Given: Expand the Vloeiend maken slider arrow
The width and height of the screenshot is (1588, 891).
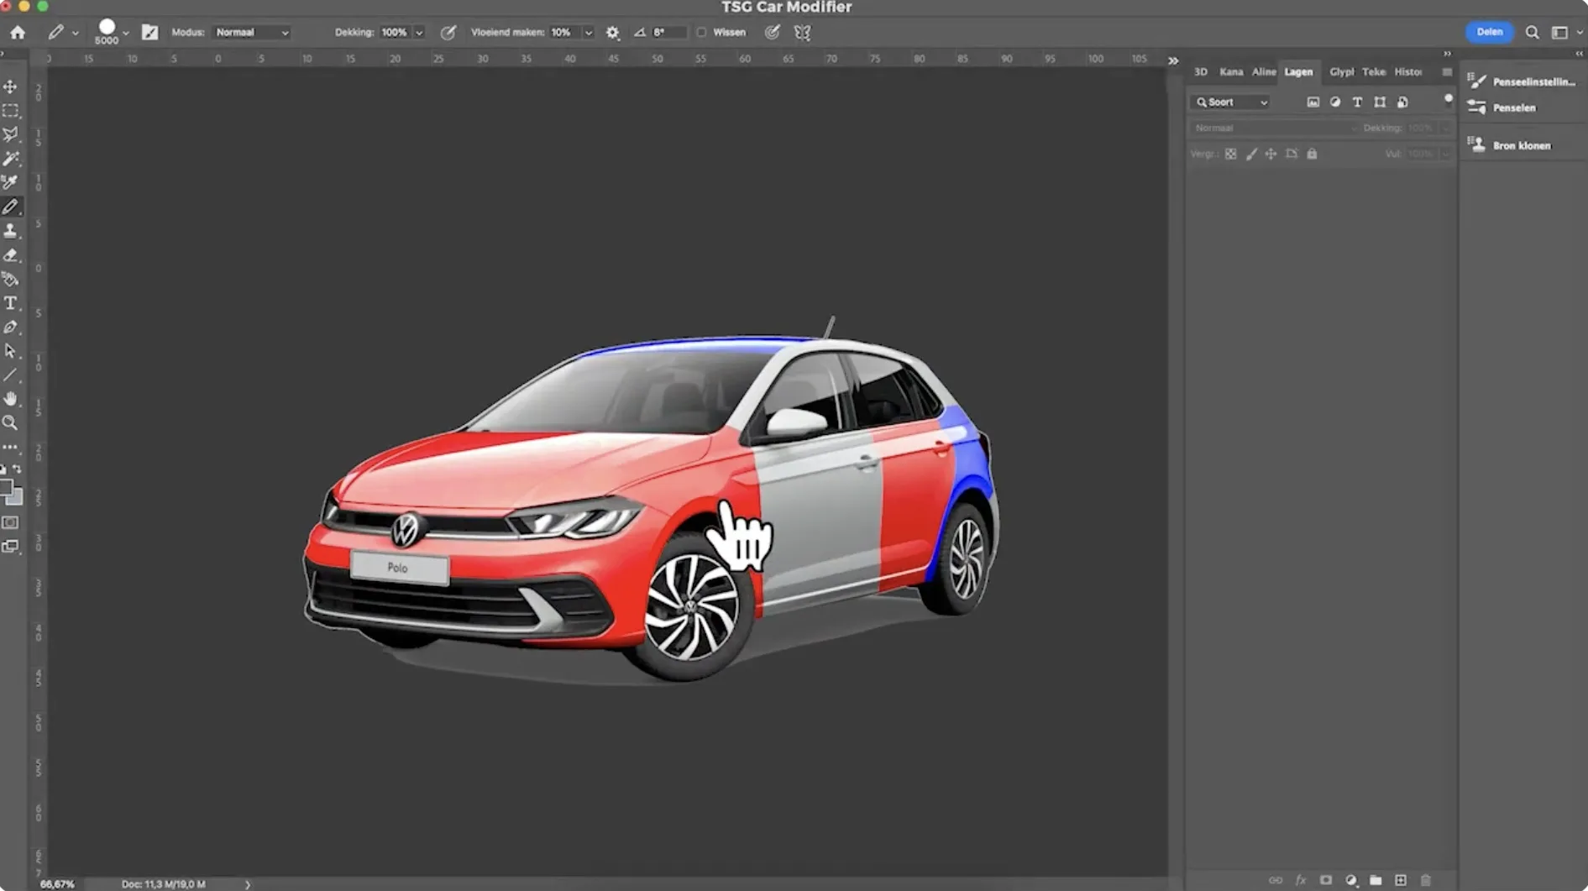Looking at the screenshot, I should point(589,33).
